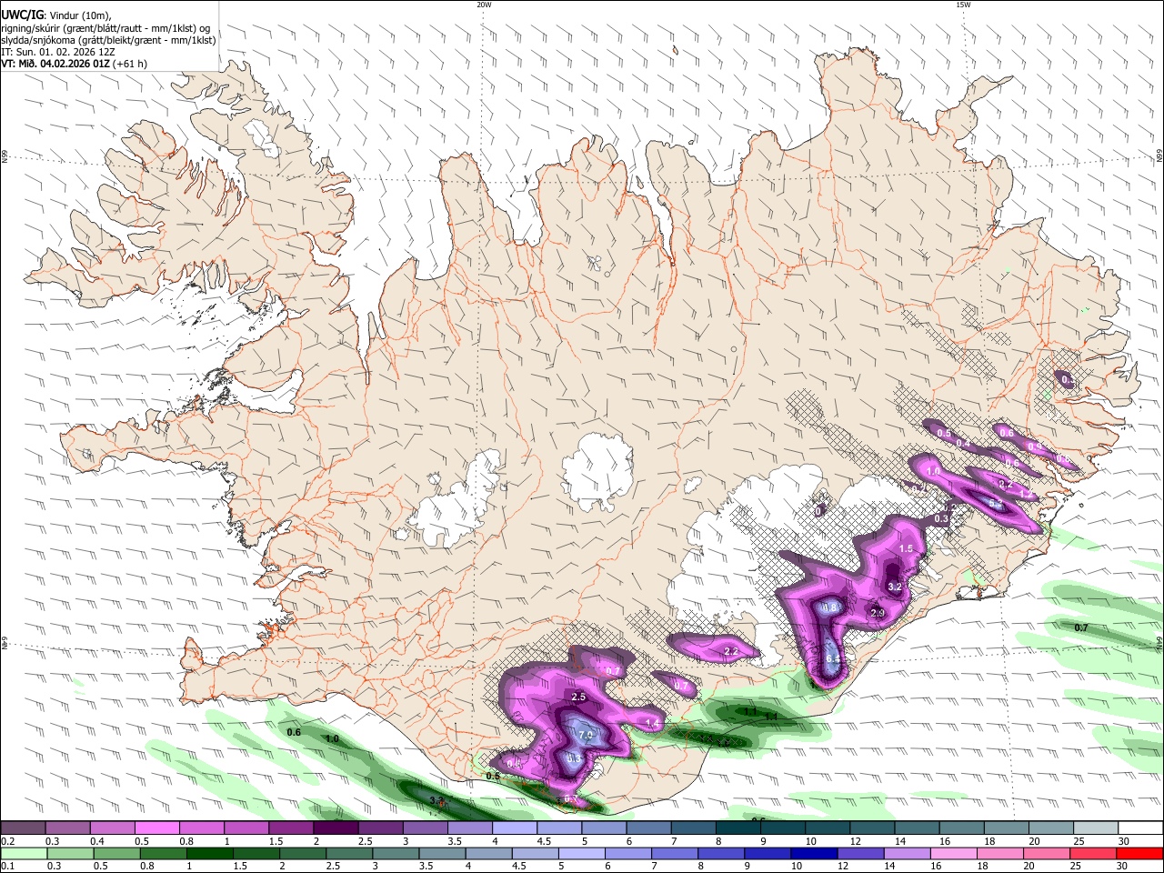
Task: Click the VT: Mið. 04.02.2026 01Z line
Action: (74, 64)
